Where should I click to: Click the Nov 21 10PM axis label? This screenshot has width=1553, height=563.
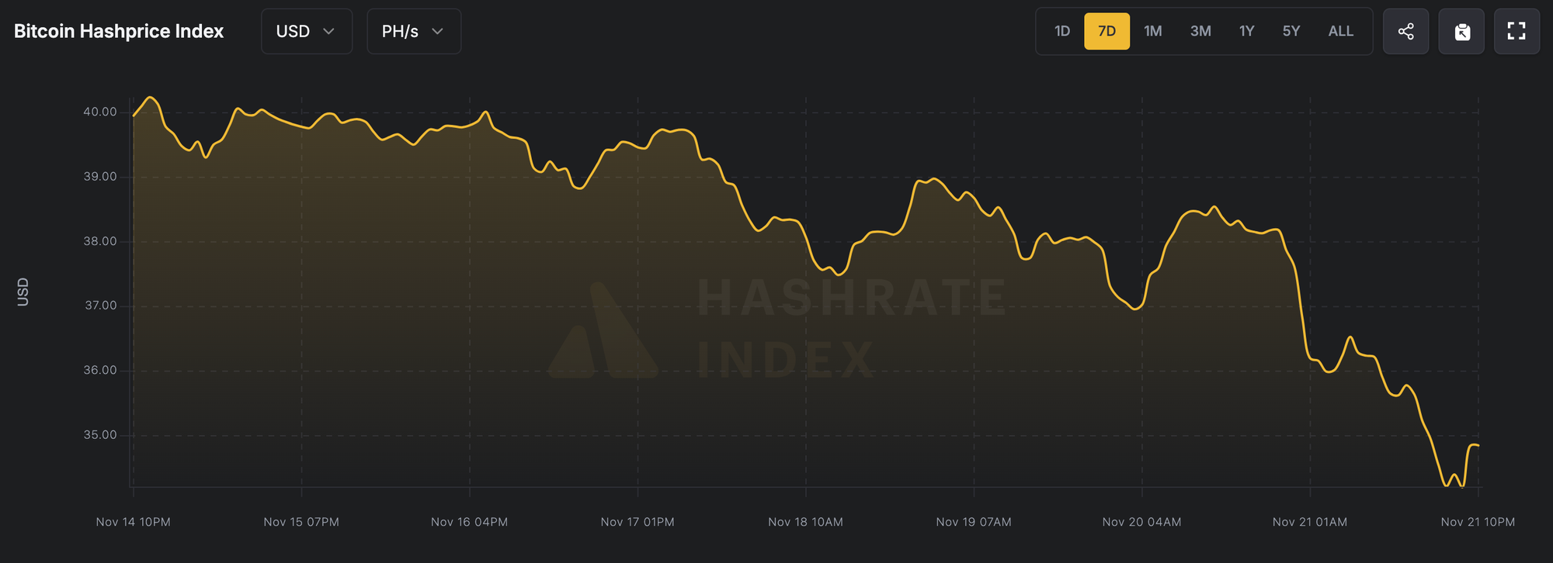[x=1478, y=522]
